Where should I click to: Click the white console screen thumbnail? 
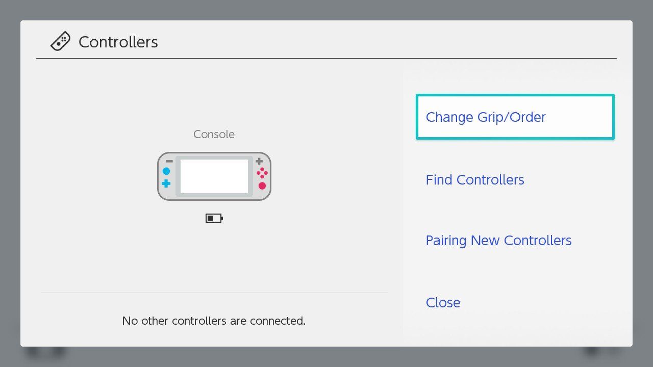(x=214, y=176)
